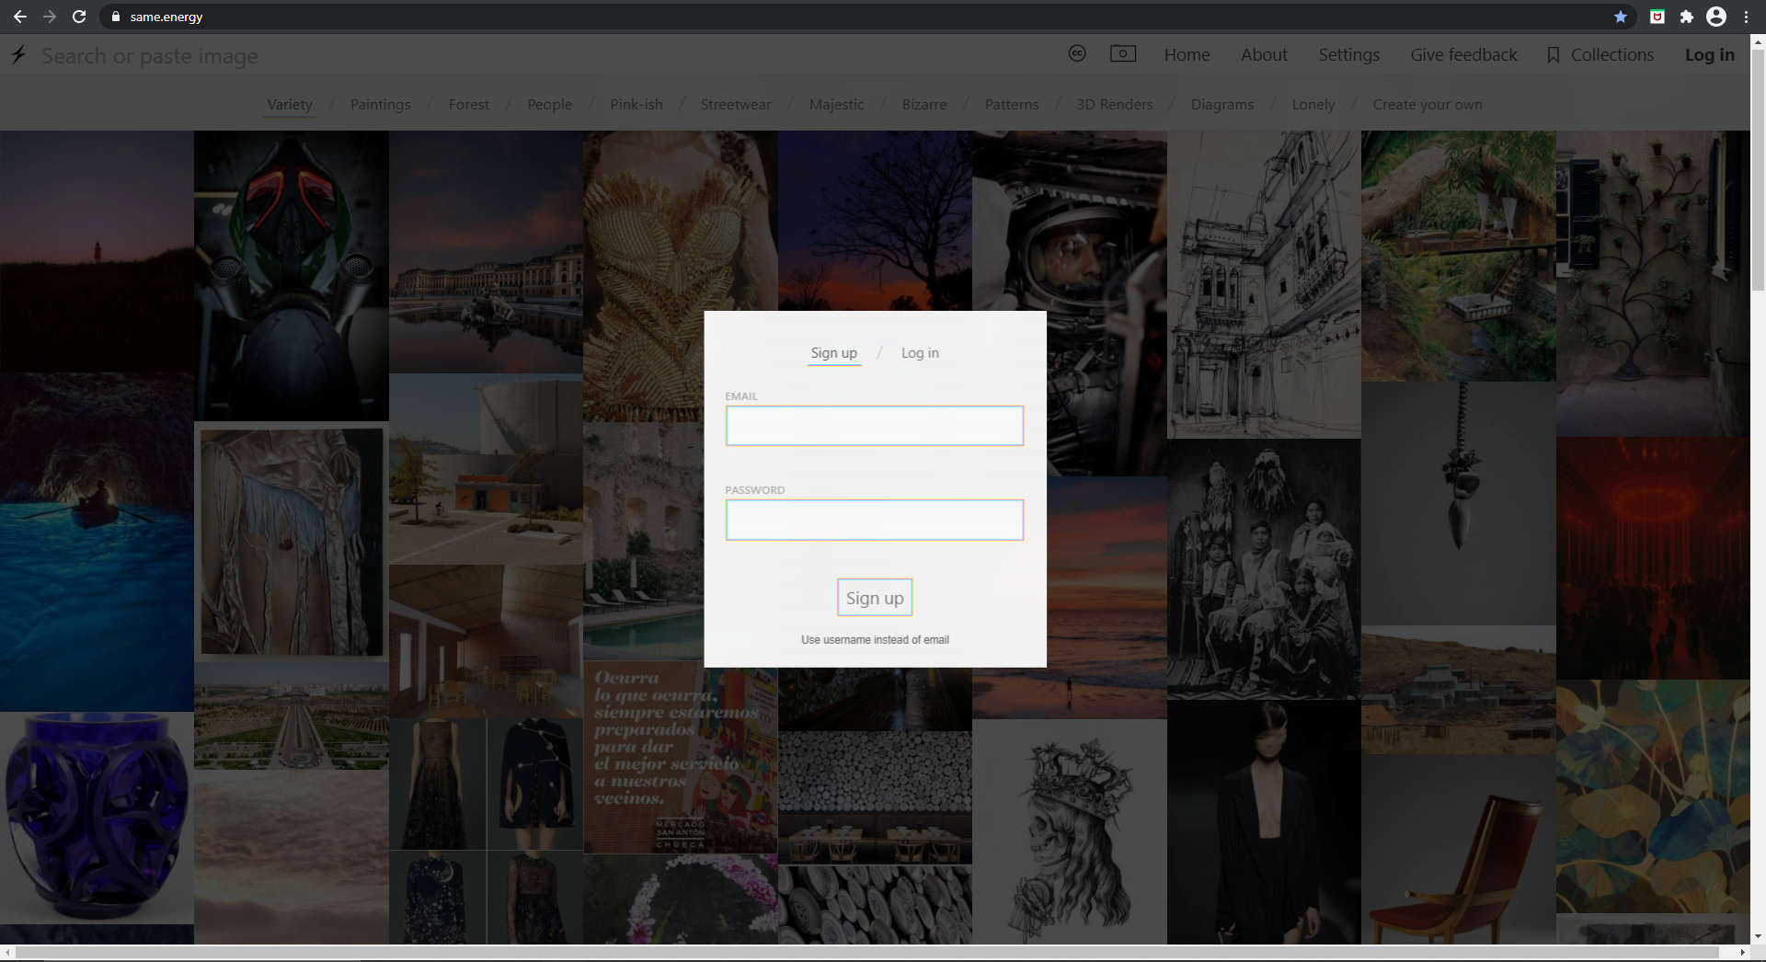This screenshot has height=962, width=1766.
Task: Click the Password input field
Action: point(875,520)
